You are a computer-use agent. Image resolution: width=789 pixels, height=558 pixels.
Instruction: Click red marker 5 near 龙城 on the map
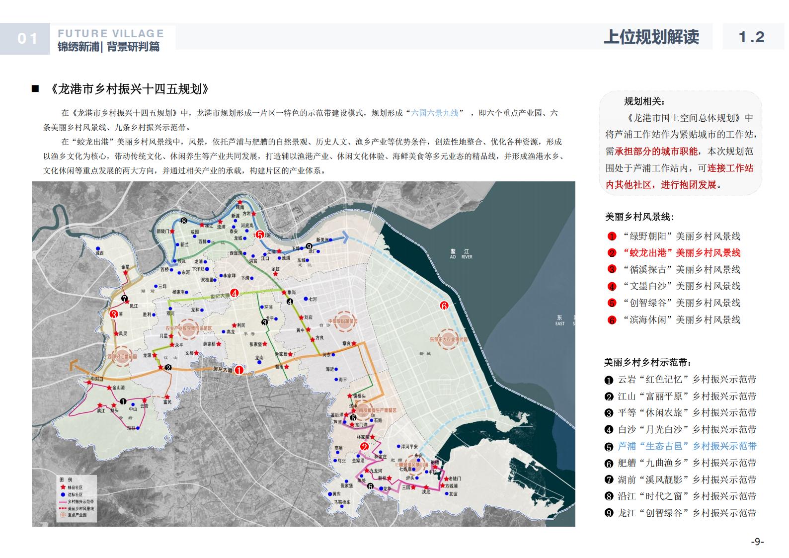coord(259,235)
